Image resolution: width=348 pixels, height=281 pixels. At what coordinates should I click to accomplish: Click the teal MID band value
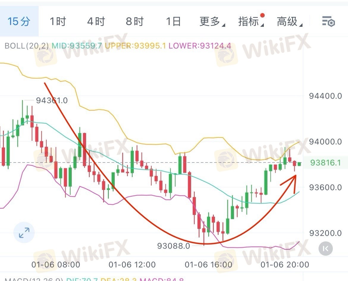coord(77,46)
